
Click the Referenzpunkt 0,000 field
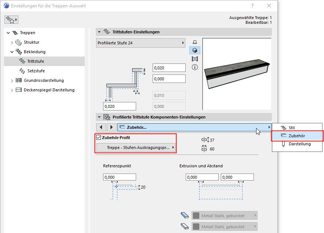[x=119, y=177]
